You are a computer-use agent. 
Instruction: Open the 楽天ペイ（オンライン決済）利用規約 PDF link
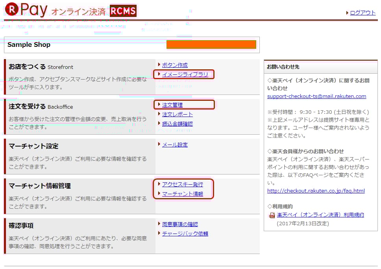click(320, 215)
